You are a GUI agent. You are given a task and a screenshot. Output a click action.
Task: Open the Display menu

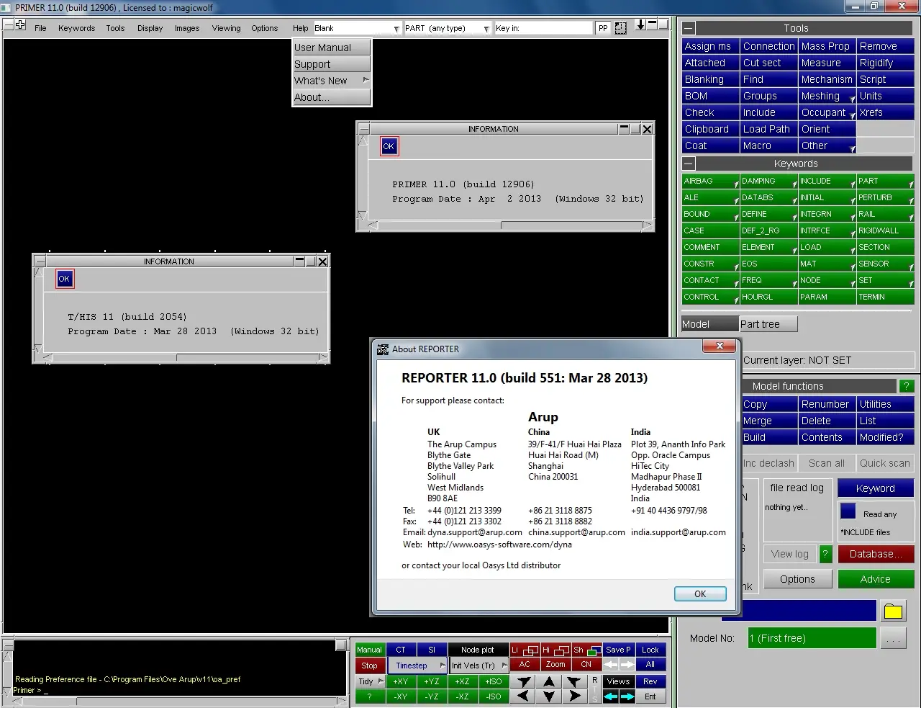[x=150, y=28]
